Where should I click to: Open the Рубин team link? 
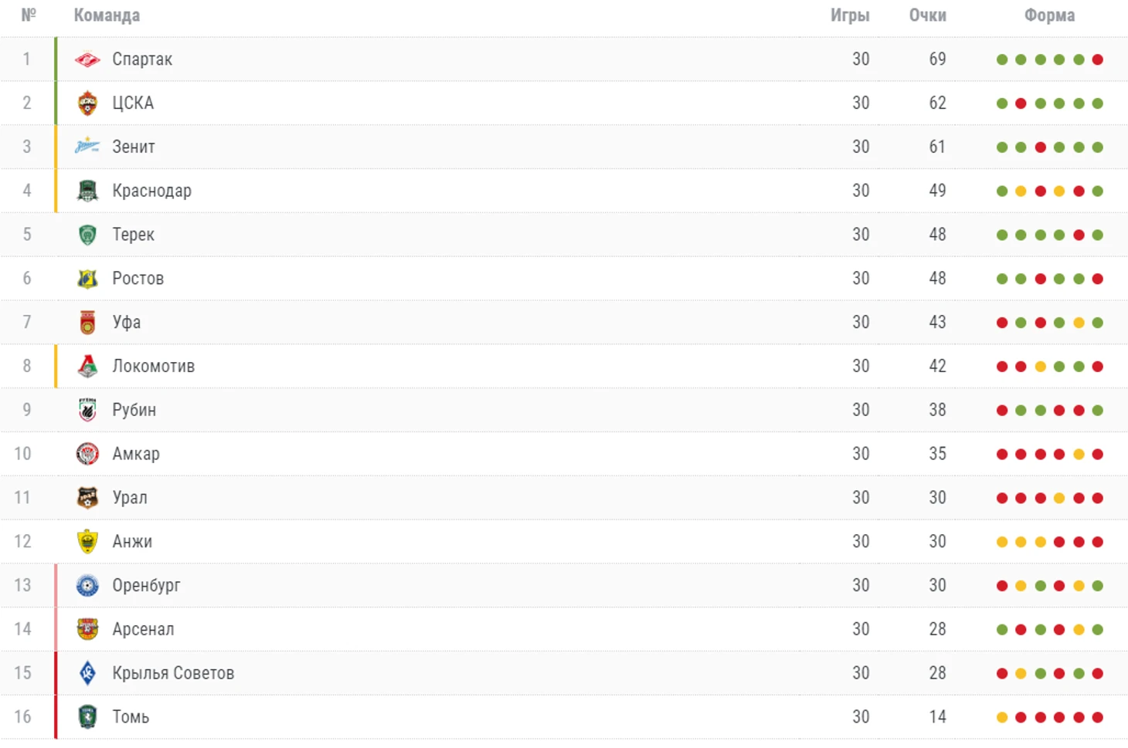pyautogui.click(x=134, y=410)
